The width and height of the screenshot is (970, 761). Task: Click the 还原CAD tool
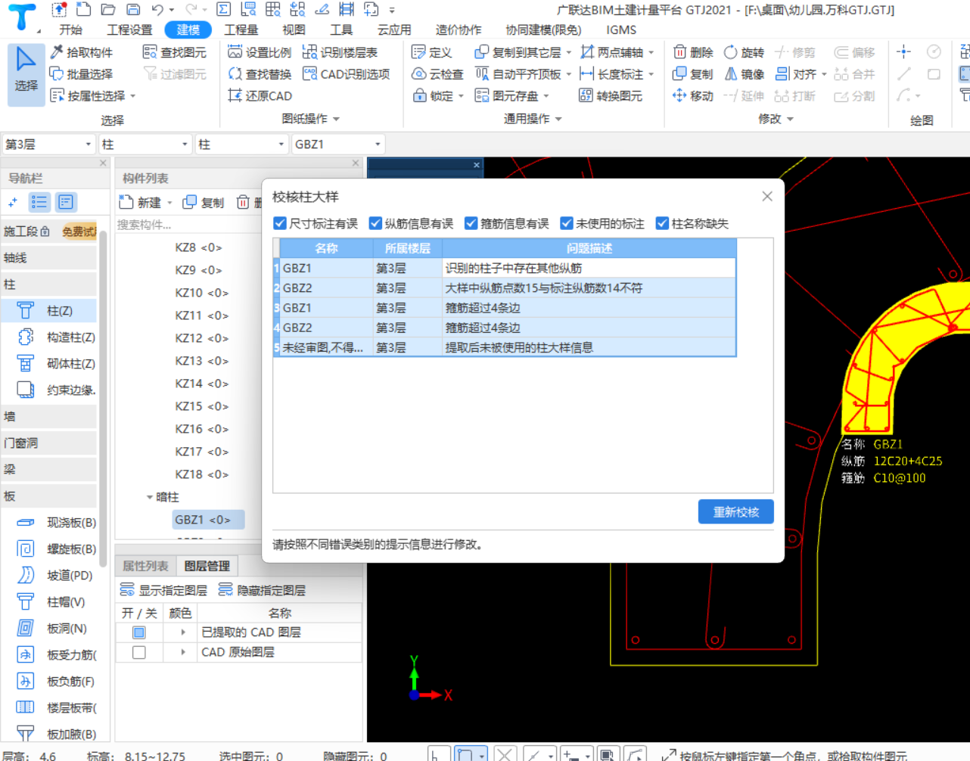[260, 96]
